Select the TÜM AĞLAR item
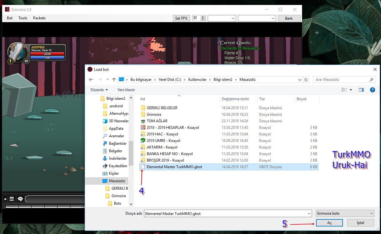This screenshot has width=381, height=234. click(x=229, y=121)
